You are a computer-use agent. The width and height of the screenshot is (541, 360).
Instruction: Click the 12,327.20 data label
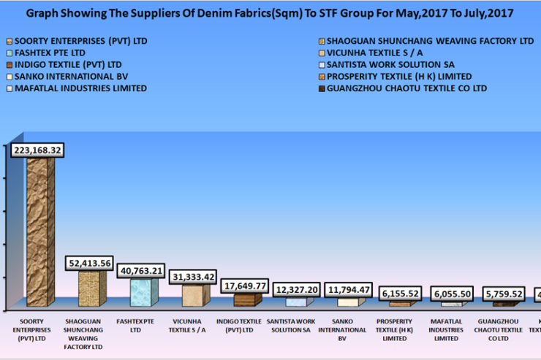point(296,290)
